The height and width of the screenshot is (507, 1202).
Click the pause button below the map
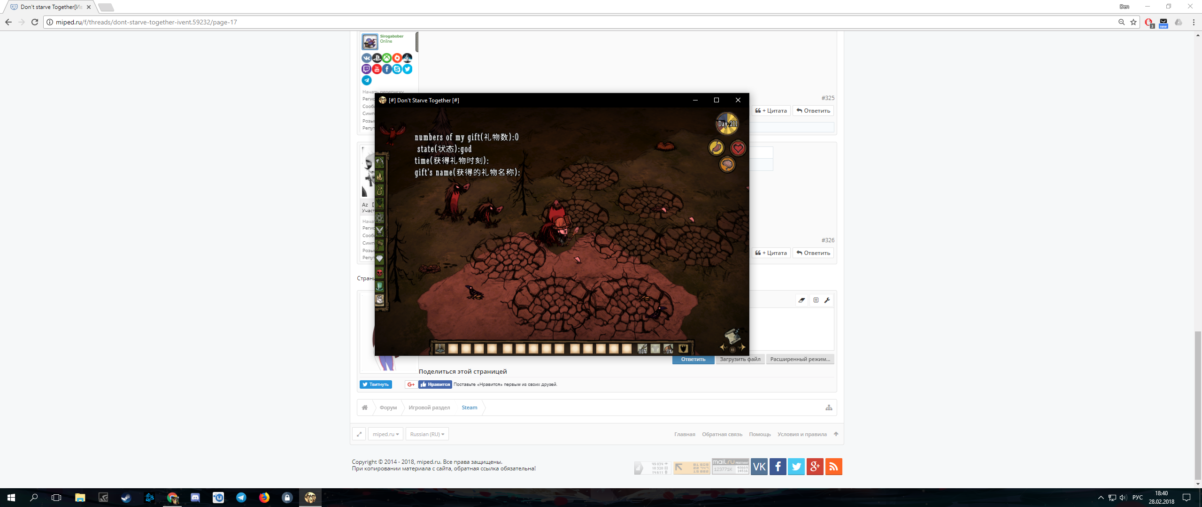[732, 349]
